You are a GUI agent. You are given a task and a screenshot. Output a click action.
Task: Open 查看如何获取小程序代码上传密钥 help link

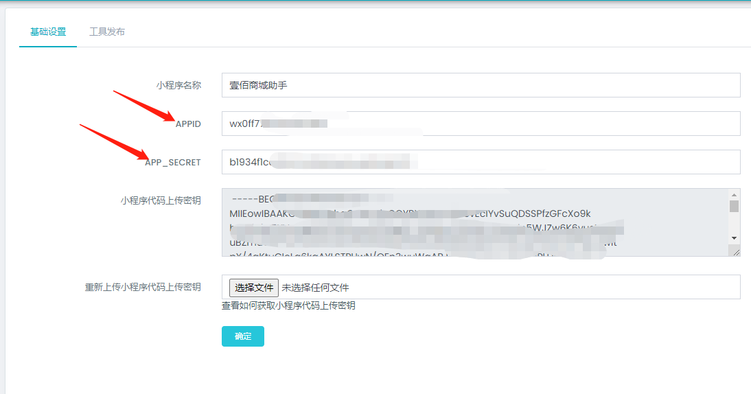pyautogui.click(x=288, y=305)
